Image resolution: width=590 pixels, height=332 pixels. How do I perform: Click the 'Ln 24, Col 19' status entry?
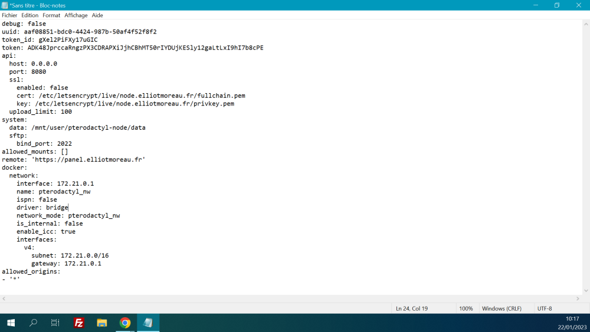412,308
